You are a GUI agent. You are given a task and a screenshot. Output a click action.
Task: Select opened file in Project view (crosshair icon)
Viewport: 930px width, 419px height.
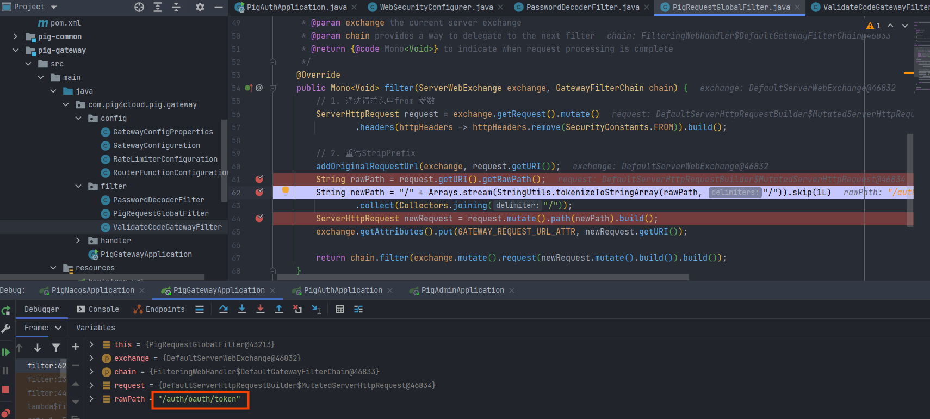tap(139, 7)
